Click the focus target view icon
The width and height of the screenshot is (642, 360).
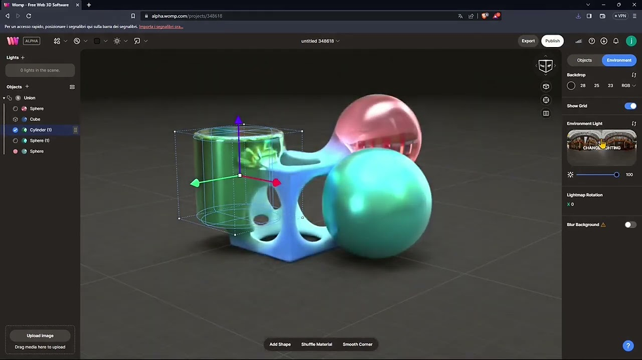tap(546, 100)
